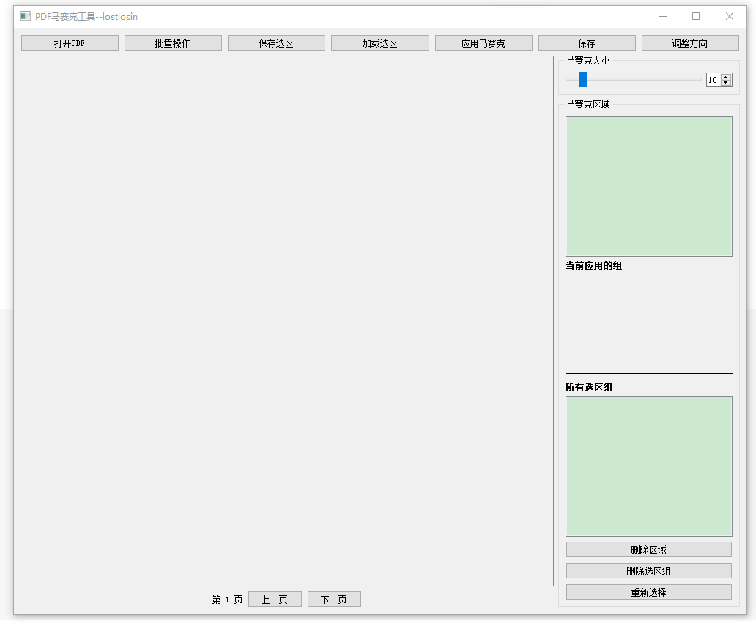
Task: Advance to next page with 下一页
Action: point(334,599)
